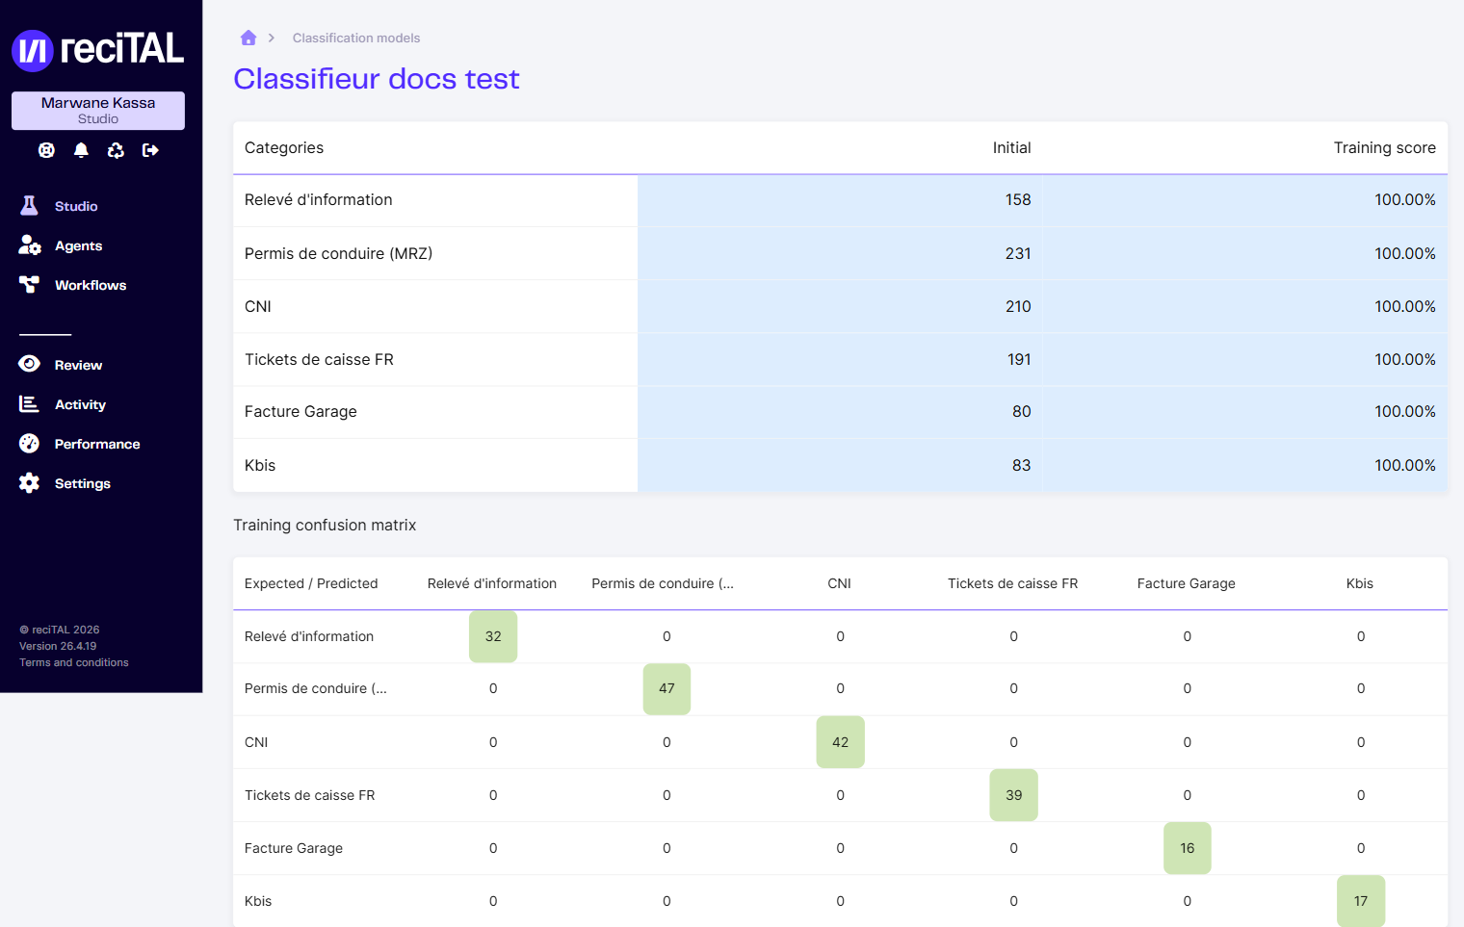Open the notifications bell icon

click(81, 150)
